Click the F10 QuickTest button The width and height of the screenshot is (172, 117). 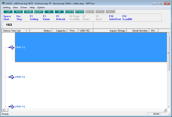click(x=114, y=18)
